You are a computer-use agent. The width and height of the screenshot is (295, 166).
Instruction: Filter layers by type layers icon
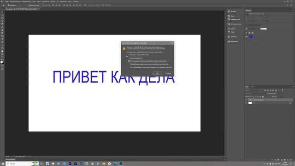click(271, 90)
